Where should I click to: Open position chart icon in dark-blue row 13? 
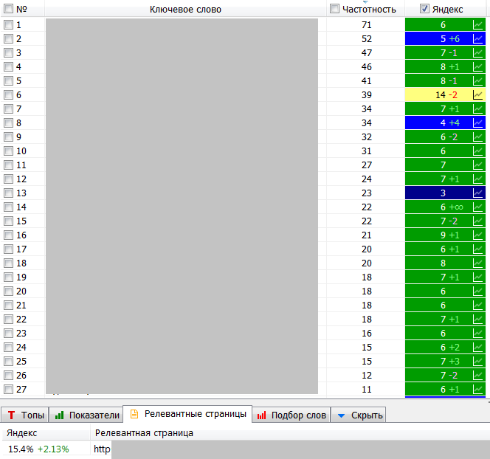tap(477, 193)
